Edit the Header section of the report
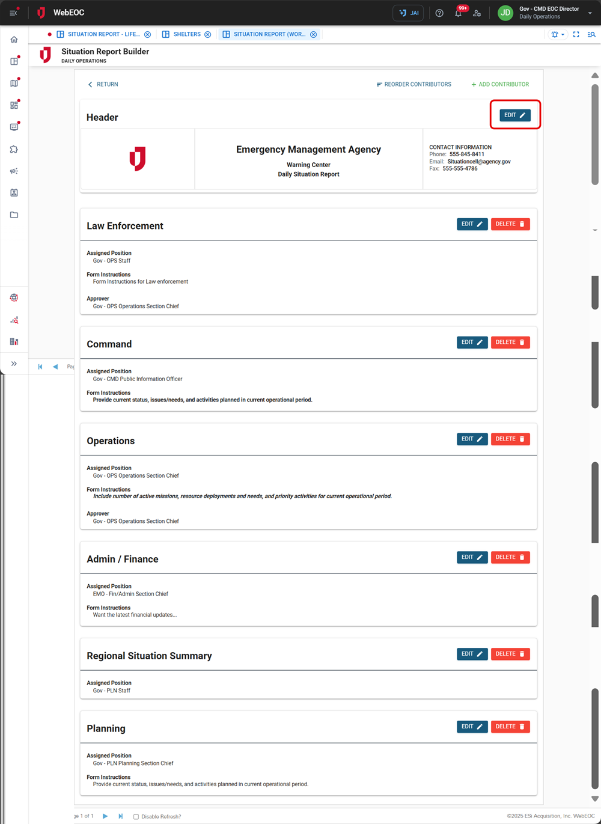 click(x=514, y=115)
